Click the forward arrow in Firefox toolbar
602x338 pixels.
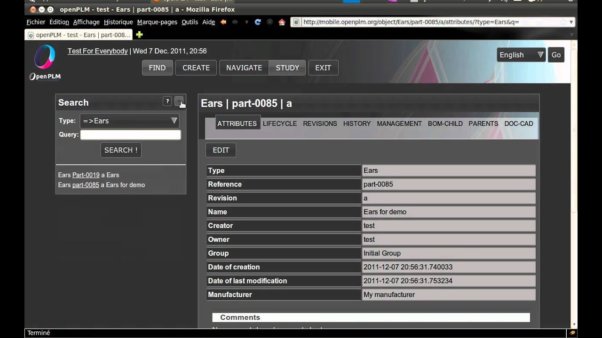235,22
